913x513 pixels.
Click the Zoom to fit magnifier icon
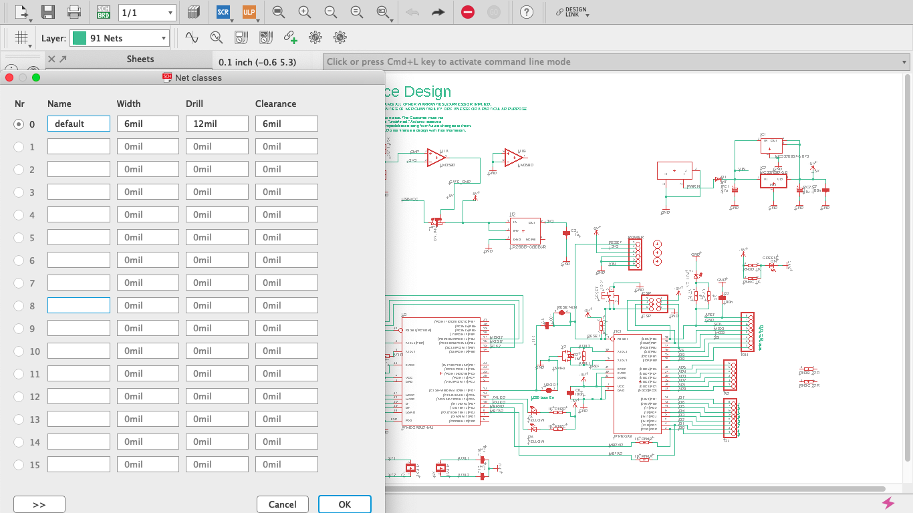(279, 12)
